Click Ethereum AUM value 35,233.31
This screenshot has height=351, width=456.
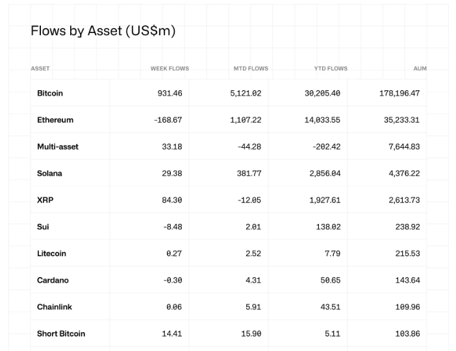tap(402, 120)
